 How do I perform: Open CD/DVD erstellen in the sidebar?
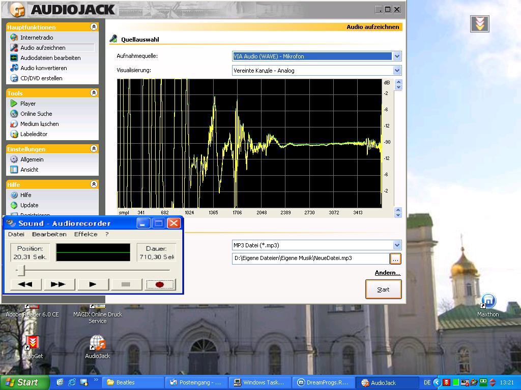pyautogui.click(x=36, y=78)
